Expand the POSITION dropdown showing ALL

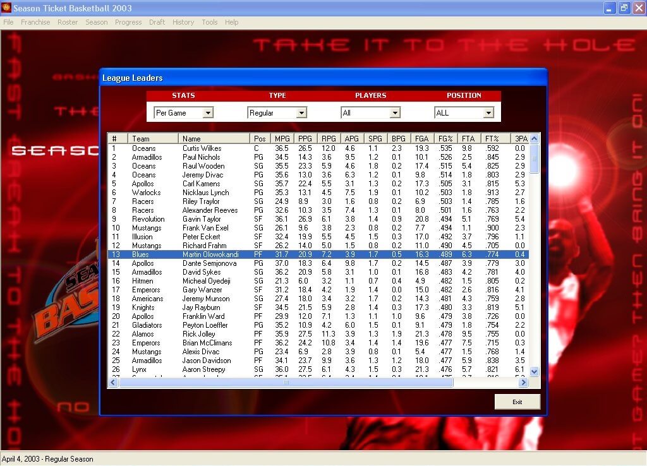488,112
